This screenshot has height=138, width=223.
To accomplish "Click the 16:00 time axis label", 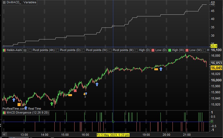I will tap(85, 135).
